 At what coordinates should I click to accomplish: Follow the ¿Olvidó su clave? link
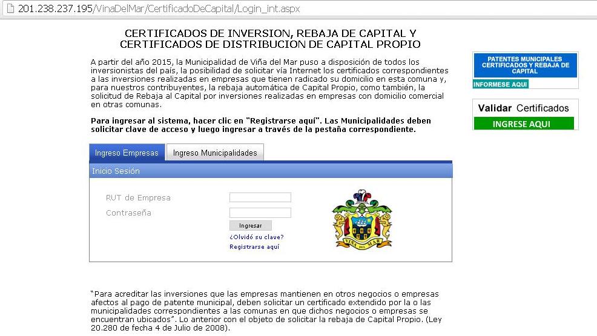(257, 237)
